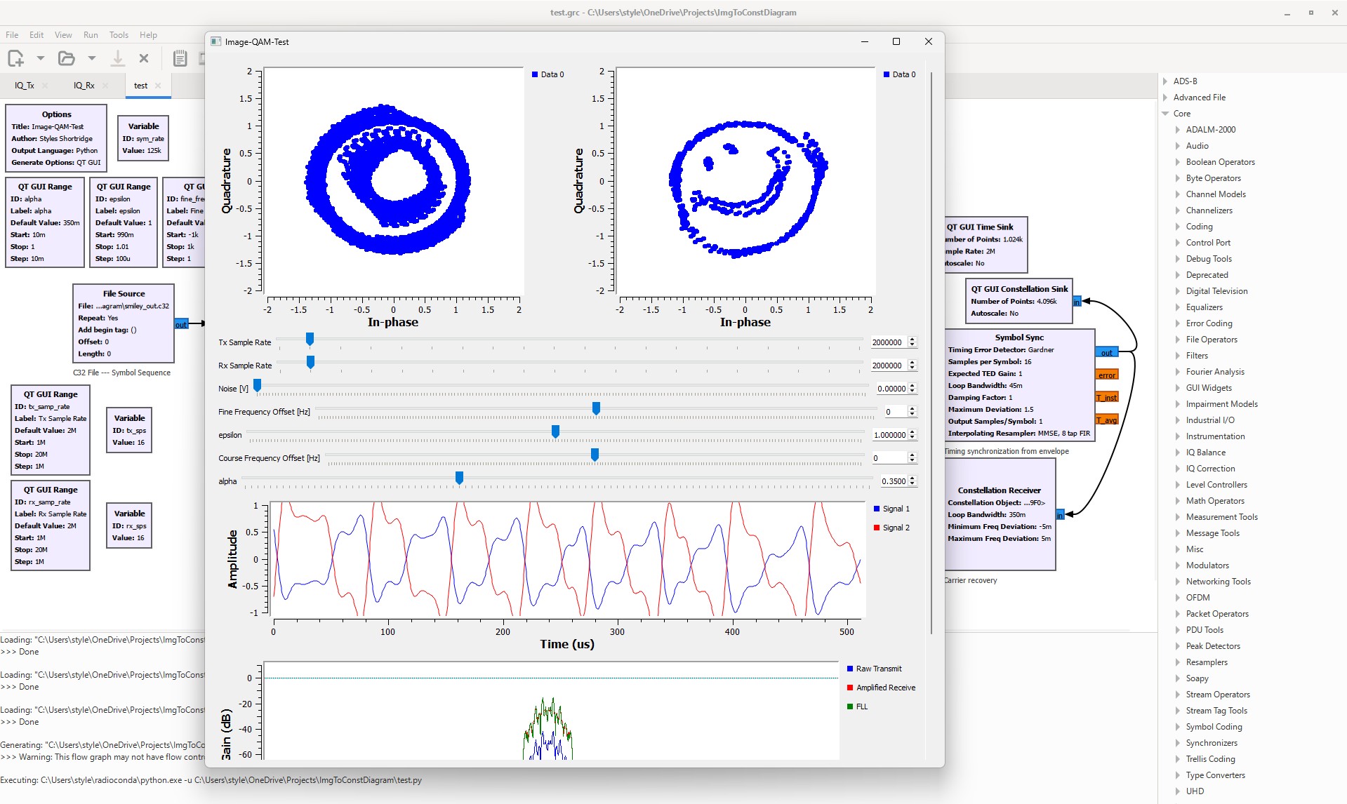Click the Tx Sample Rate slider handle

tap(310, 340)
